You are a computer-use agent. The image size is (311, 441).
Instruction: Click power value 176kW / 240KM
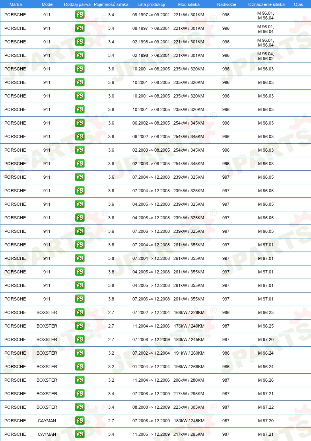[189, 326]
